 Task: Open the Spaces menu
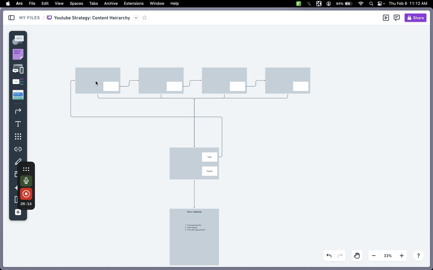point(76,4)
